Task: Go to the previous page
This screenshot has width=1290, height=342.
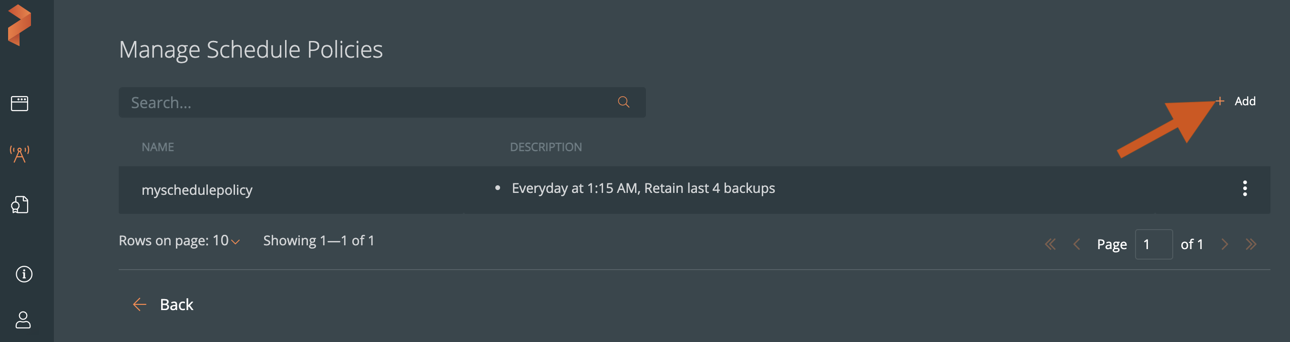Action: tap(1077, 244)
